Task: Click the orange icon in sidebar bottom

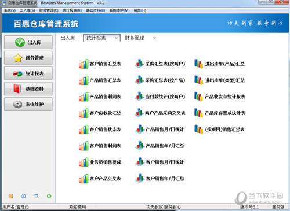Action: (11, 196)
